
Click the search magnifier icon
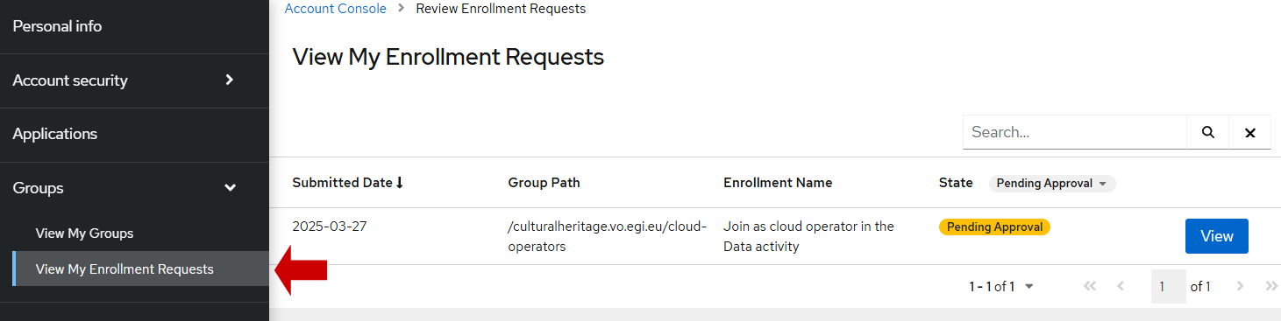[1208, 132]
